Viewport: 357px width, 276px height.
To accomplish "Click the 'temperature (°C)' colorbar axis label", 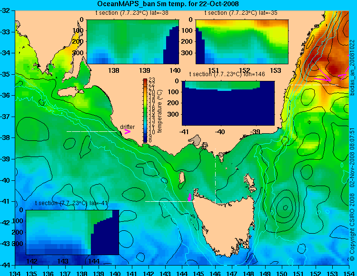I will (159, 111).
